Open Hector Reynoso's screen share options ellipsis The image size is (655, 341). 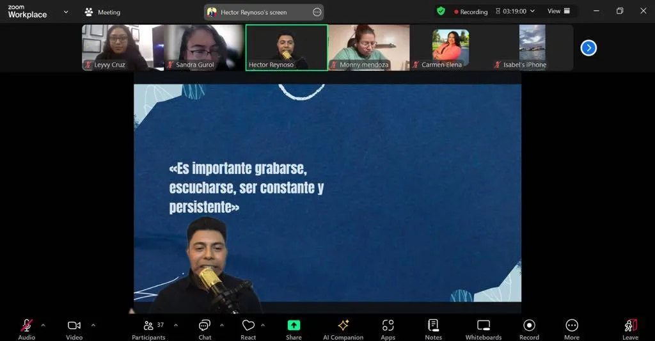[x=317, y=12]
